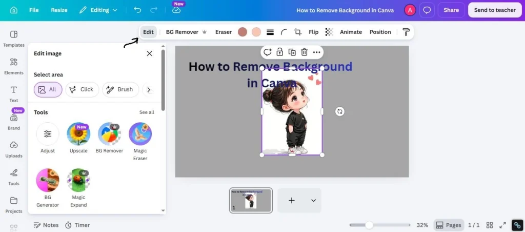Close the Edit image panel
525x232 pixels.
[149, 53]
